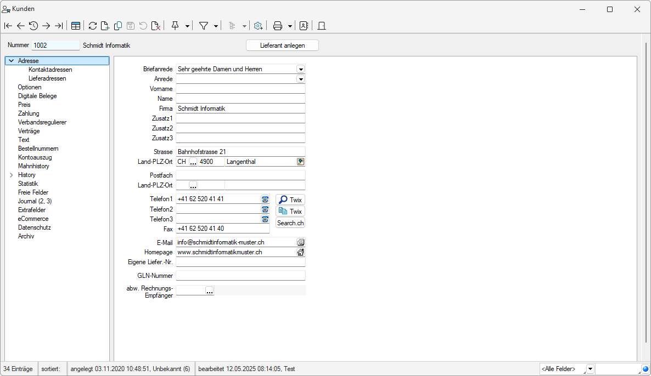651x376 pixels.
Task: Open the Statistik section
Action: [x=28, y=184]
